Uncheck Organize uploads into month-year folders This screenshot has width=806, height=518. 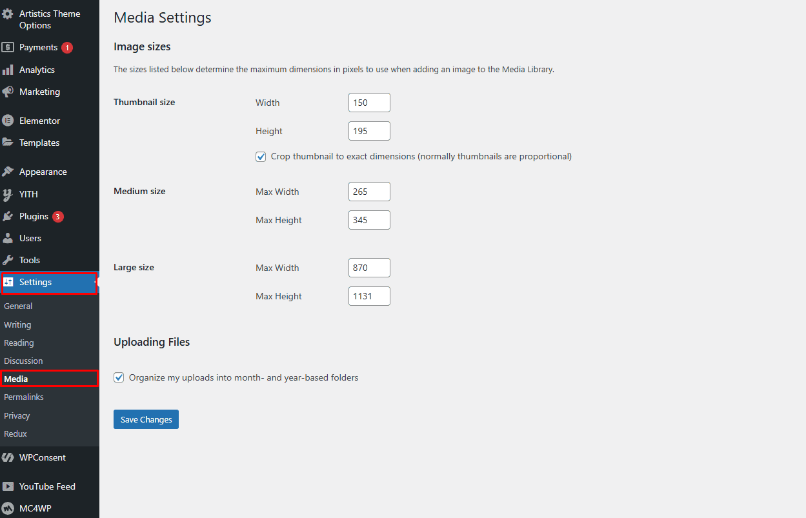(x=119, y=378)
